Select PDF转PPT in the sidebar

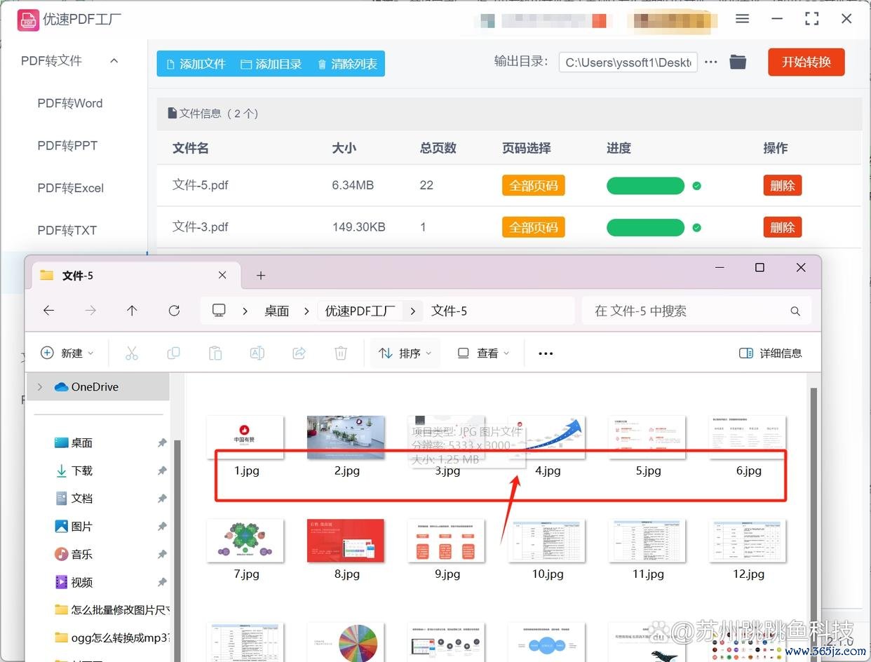pos(67,146)
